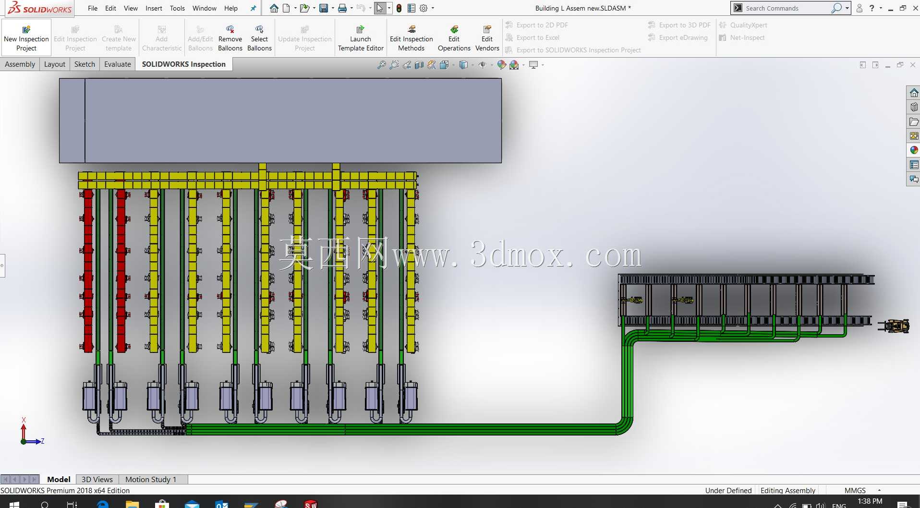The image size is (920, 508).
Task: Open Appearances pane in task sidebar
Action: pos(914,150)
